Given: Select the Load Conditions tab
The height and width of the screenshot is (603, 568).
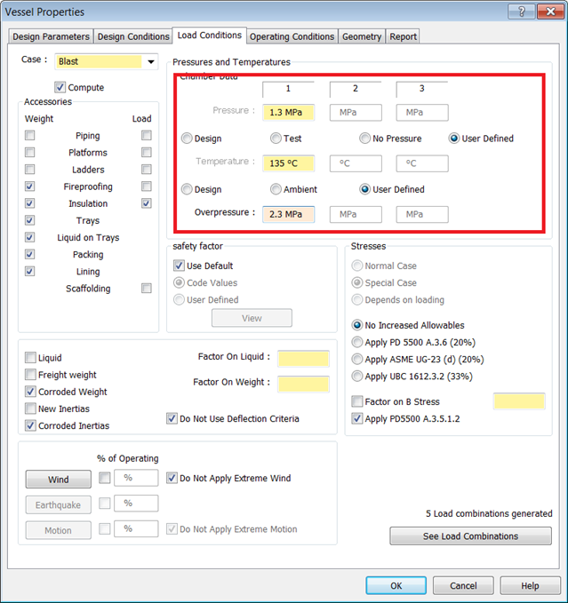Looking at the screenshot, I should click(x=210, y=36).
